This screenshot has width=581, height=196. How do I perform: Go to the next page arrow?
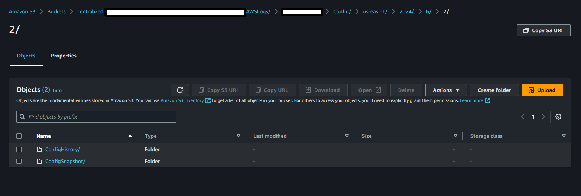[x=543, y=117]
